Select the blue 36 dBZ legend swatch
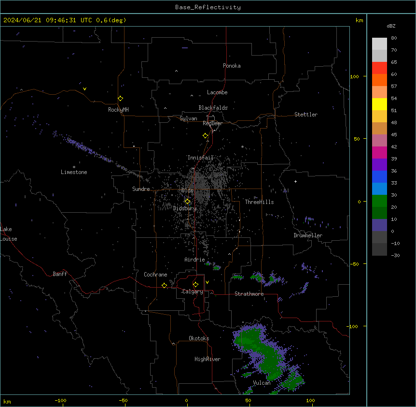416x407 pixels. pyautogui.click(x=379, y=176)
